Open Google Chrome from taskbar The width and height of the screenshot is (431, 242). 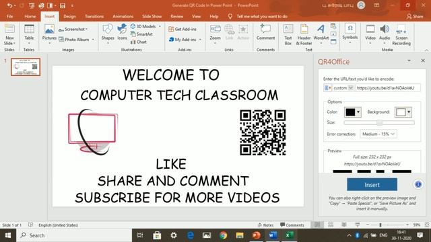[223, 235]
